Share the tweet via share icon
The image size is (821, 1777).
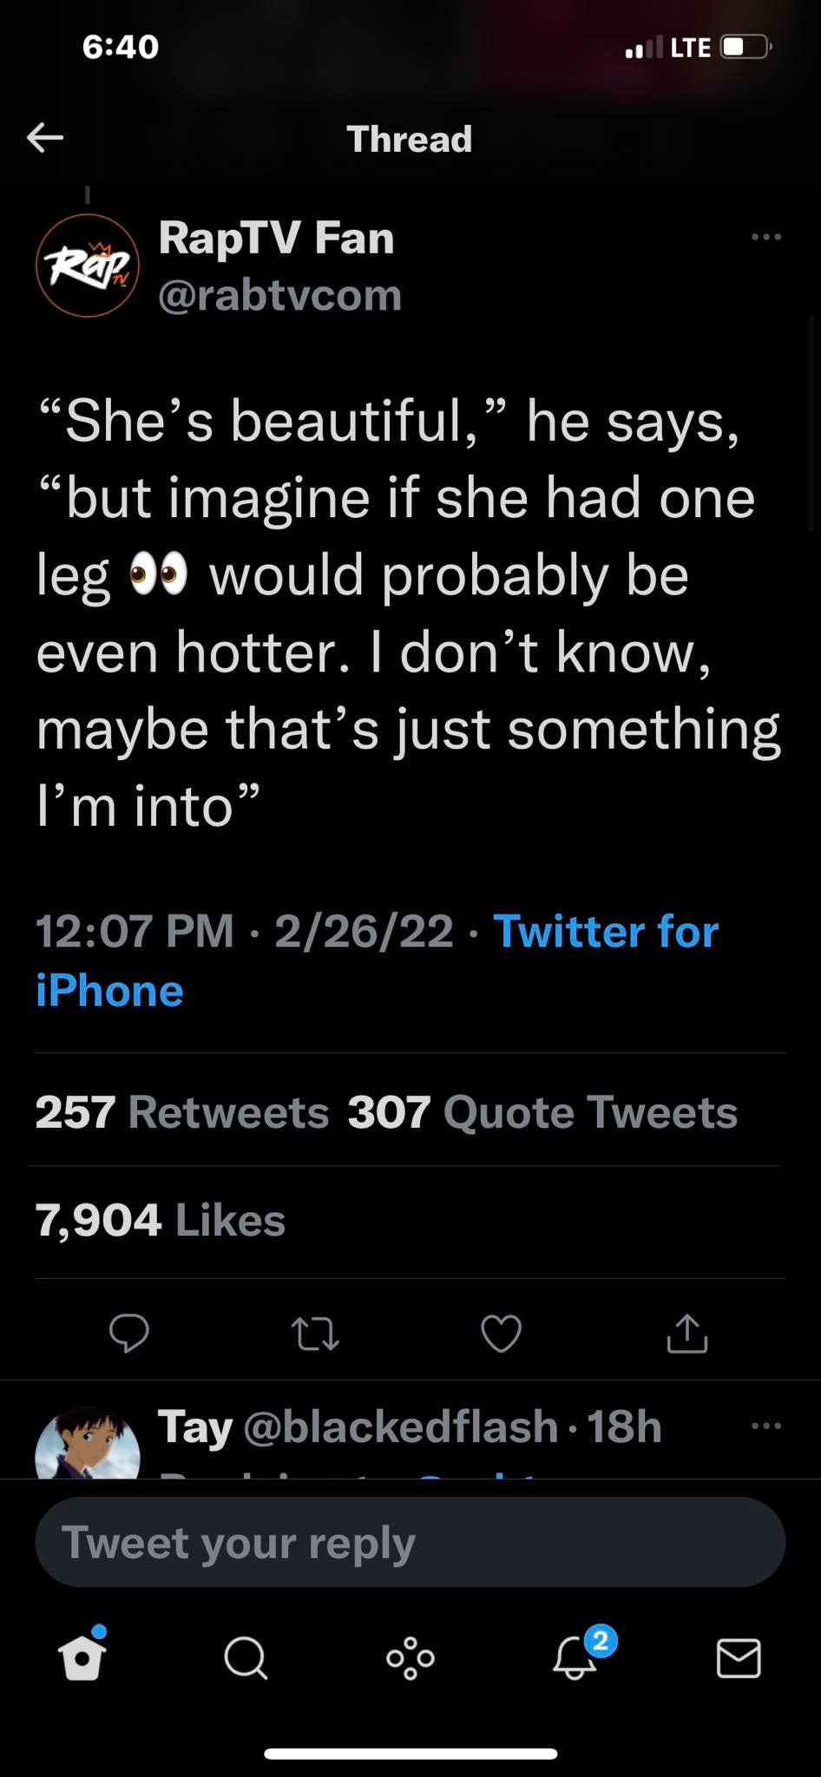coord(687,1334)
